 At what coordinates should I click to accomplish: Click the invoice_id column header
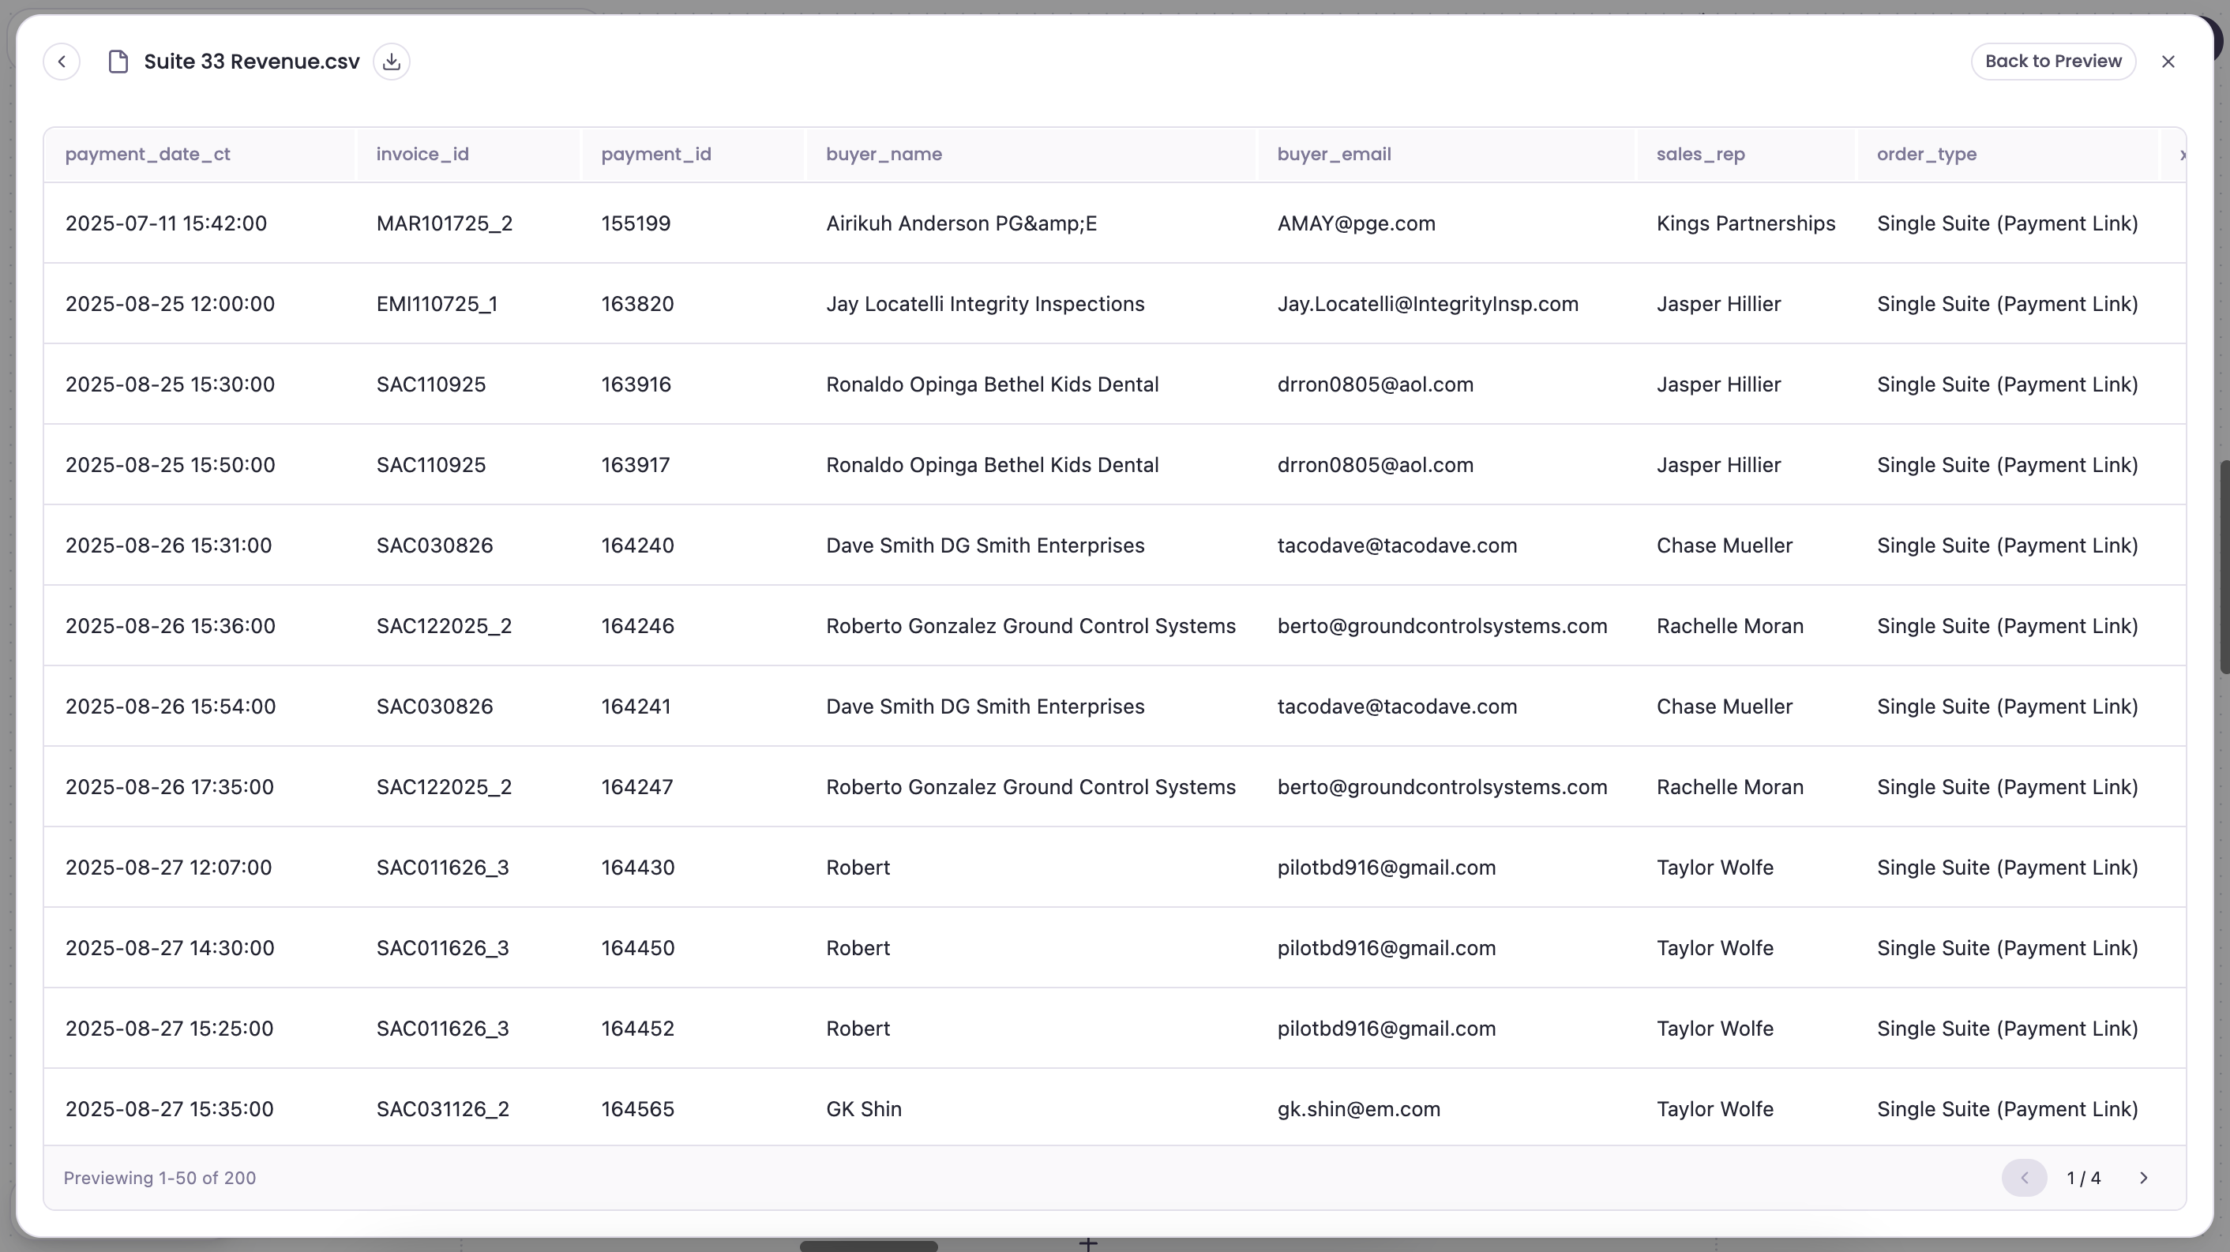pyautogui.click(x=422, y=154)
